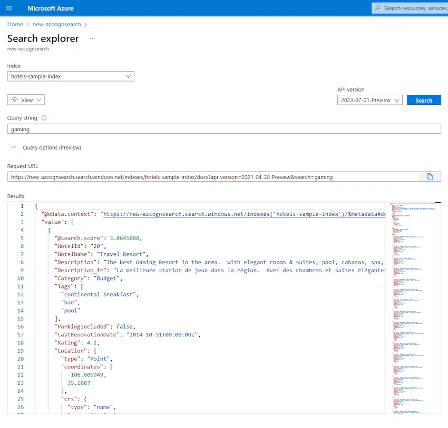Click the "type": "Point" line
This screenshot has height=428, width=448.
[87, 359]
